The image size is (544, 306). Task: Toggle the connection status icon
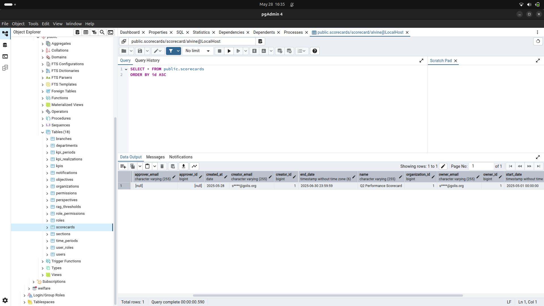124,41
